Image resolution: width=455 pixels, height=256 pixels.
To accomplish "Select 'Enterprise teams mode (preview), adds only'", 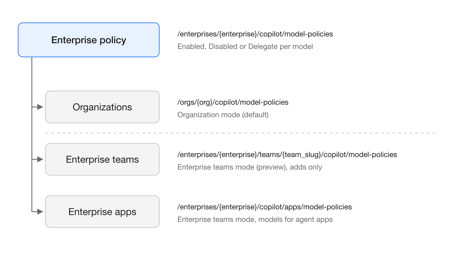I will pyautogui.click(x=250, y=167).
